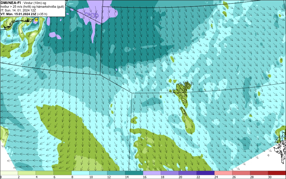Click the legend scale label "20"
Image resolution: width=286 pixels, height=179 pixels.
(x=180, y=177)
